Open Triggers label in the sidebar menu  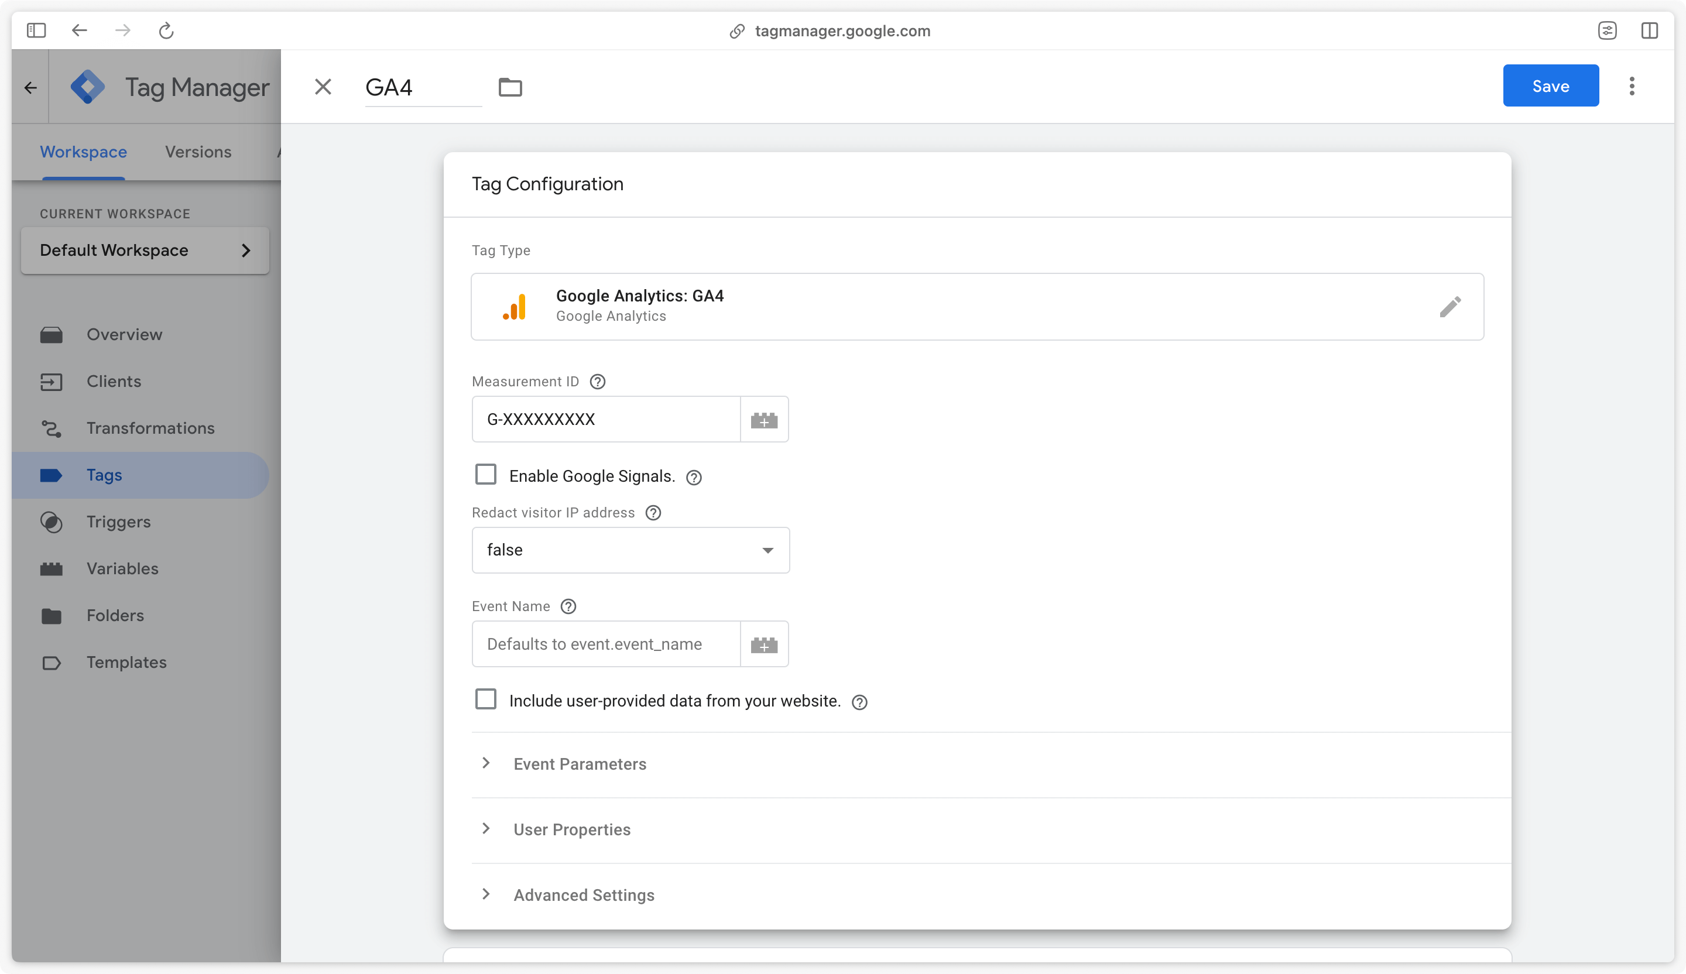click(118, 522)
